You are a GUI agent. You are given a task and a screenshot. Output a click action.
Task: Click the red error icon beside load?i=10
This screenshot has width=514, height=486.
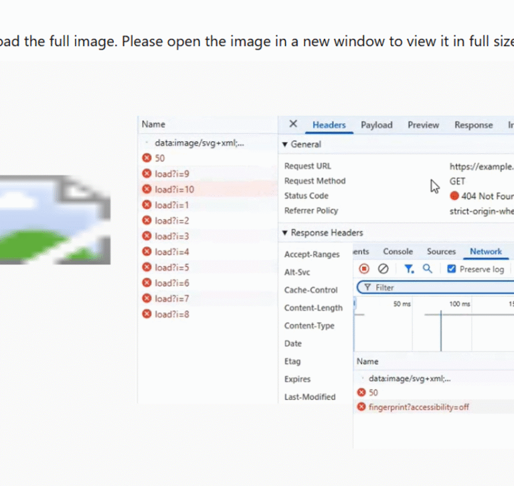[147, 189]
